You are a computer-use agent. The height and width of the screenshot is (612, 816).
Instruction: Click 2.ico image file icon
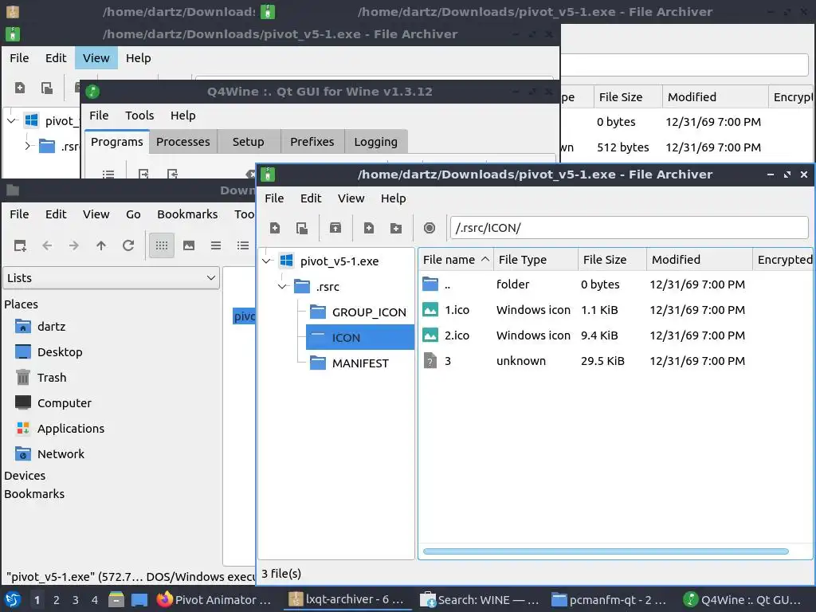[430, 335]
